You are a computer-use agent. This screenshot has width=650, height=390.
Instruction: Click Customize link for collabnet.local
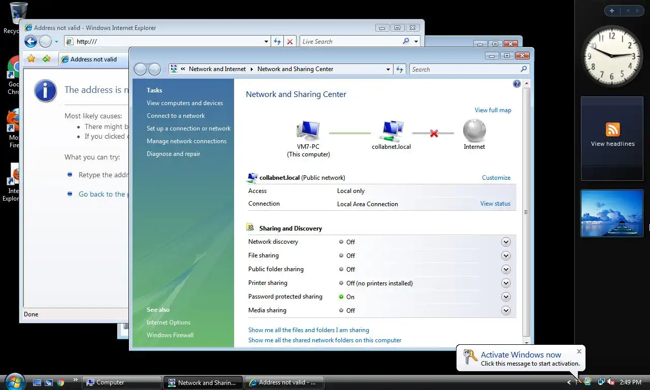click(x=496, y=178)
